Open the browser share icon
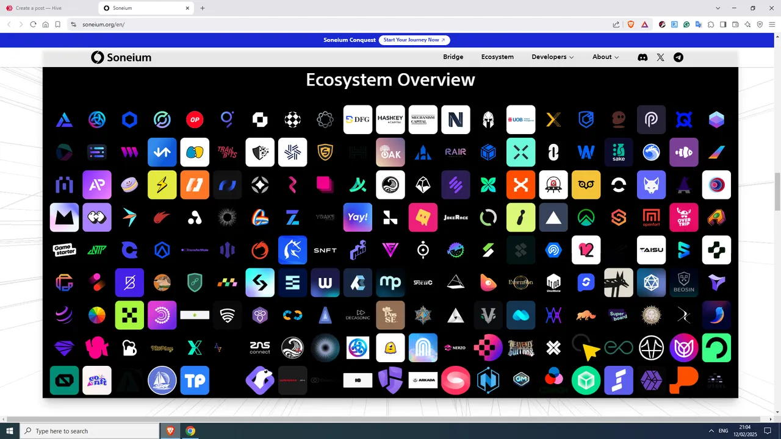This screenshot has height=439, width=781. point(616,24)
